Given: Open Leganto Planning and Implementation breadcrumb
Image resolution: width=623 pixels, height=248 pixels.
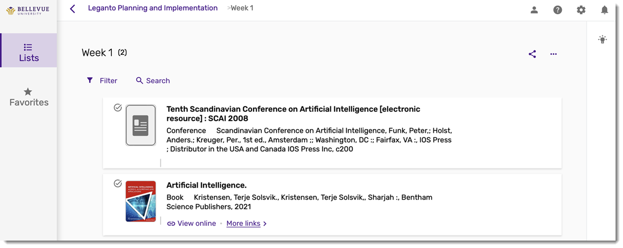Looking at the screenshot, I should click(x=153, y=8).
